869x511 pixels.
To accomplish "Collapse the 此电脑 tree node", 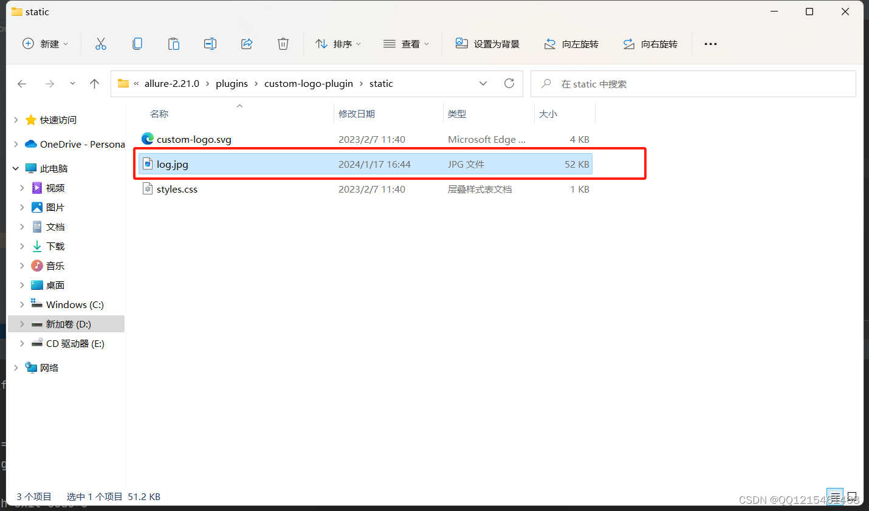I will pyautogui.click(x=16, y=168).
